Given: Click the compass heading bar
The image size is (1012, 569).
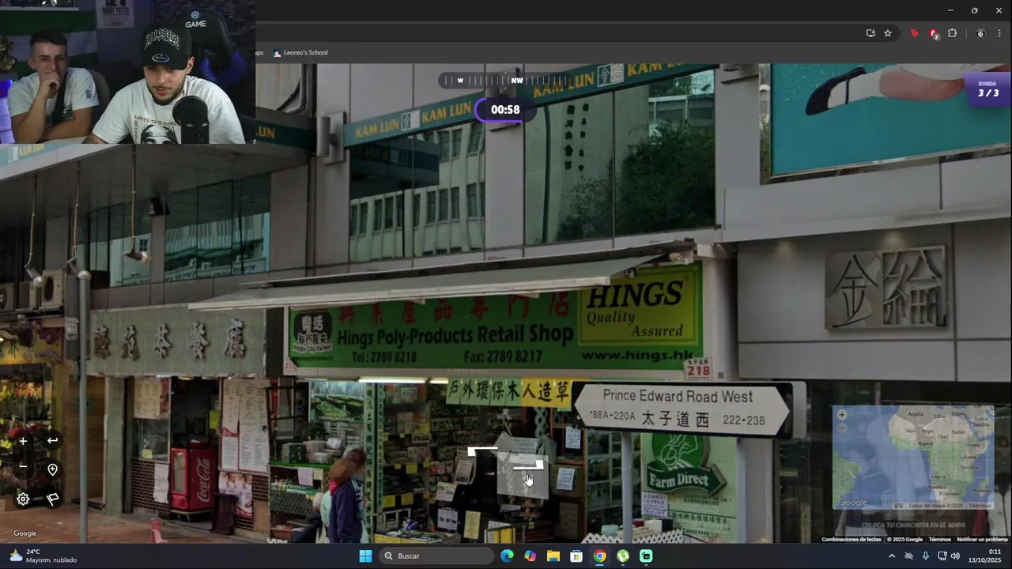Looking at the screenshot, I should 504,81.
